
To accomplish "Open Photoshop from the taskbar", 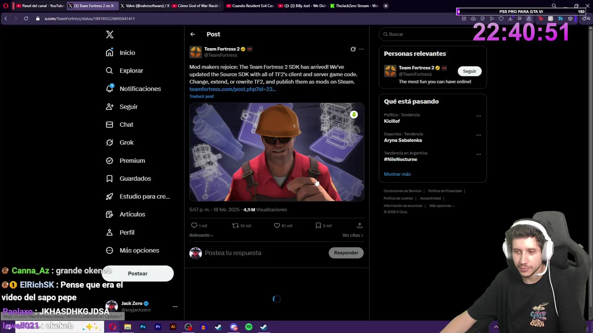I will click(143, 327).
